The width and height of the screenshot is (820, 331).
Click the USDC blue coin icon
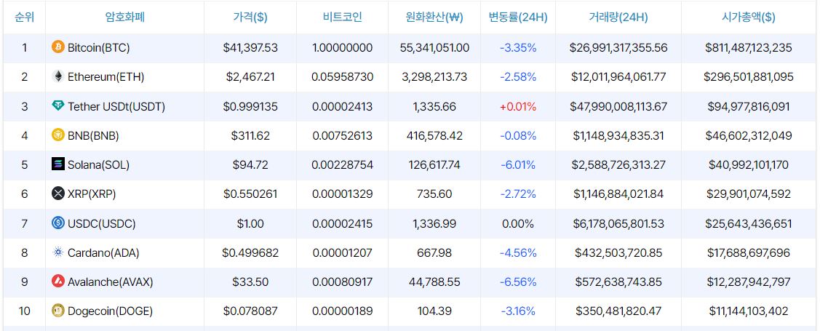coord(58,223)
